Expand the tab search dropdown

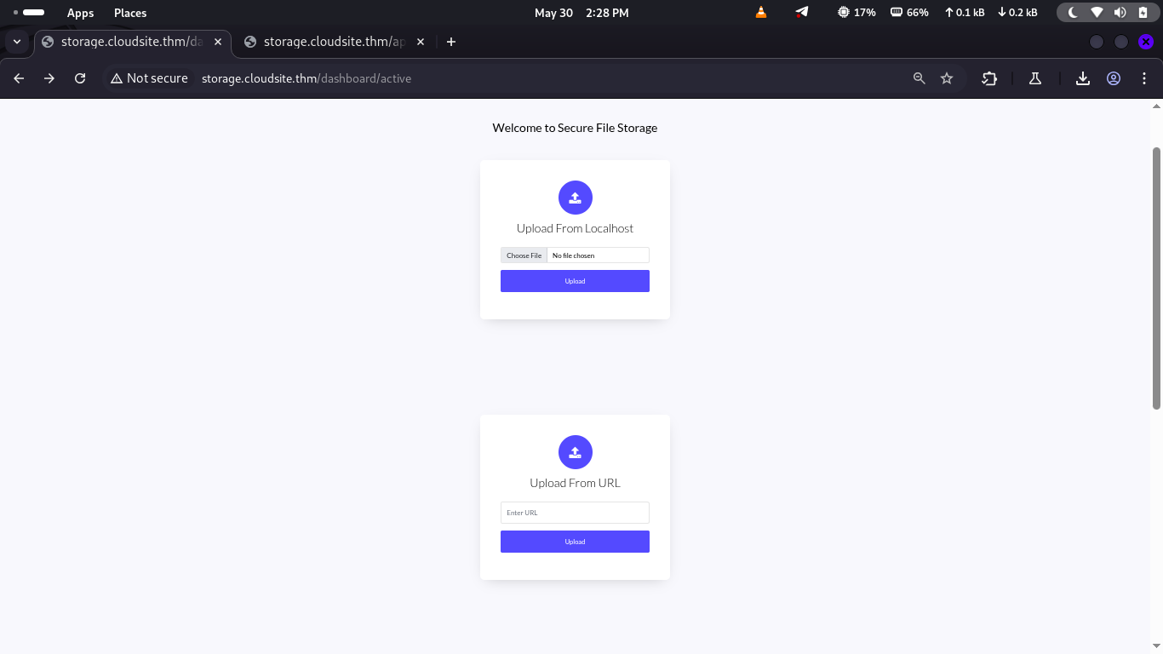pyautogui.click(x=17, y=42)
